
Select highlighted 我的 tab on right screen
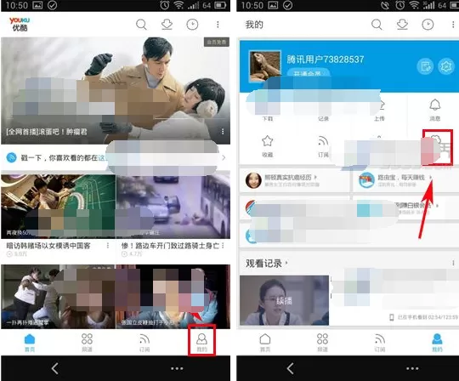[437, 343]
